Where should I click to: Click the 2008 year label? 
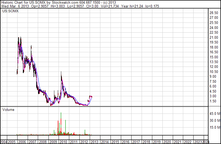pos(43,142)
